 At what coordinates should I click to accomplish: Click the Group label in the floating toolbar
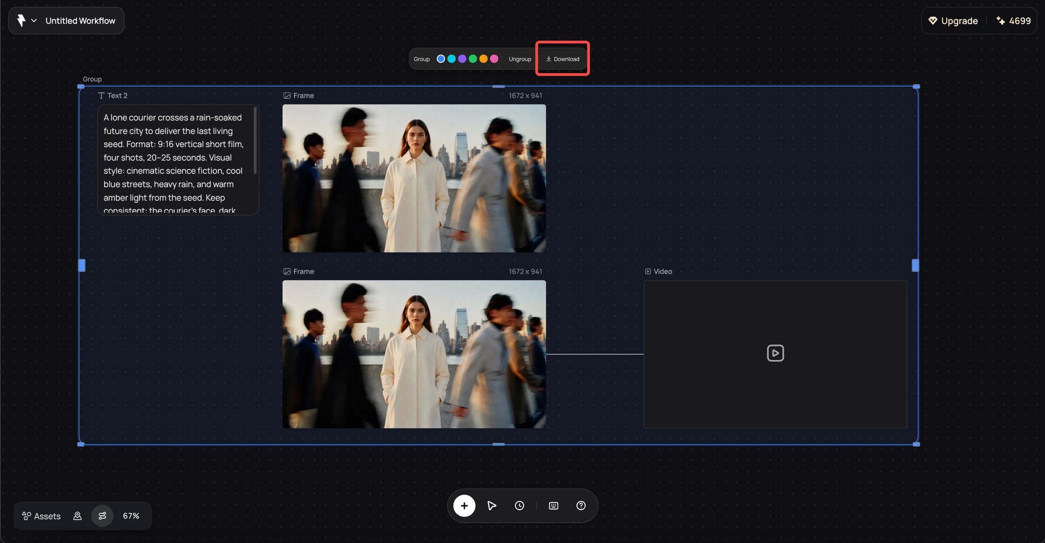[422, 59]
